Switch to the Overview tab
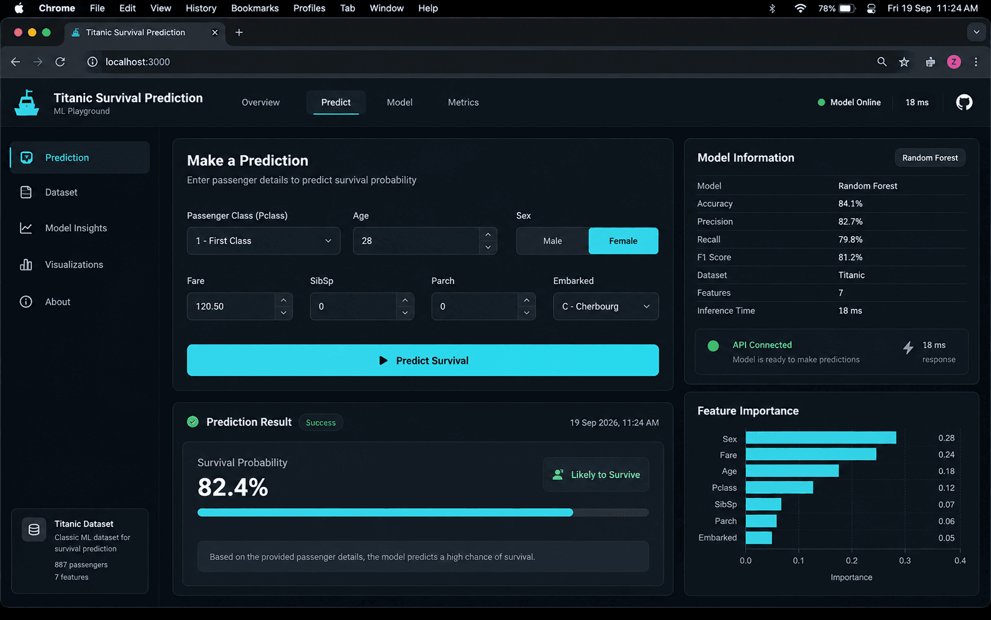The image size is (991, 620). click(x=261, y=102)
